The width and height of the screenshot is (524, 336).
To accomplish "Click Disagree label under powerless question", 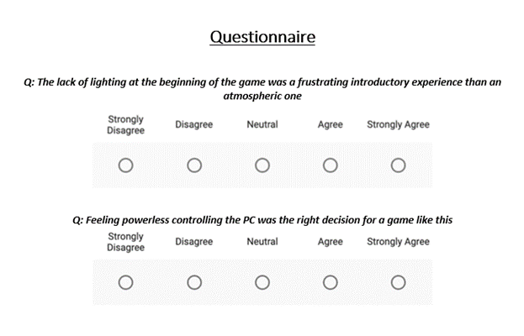I will coord(194,242).
